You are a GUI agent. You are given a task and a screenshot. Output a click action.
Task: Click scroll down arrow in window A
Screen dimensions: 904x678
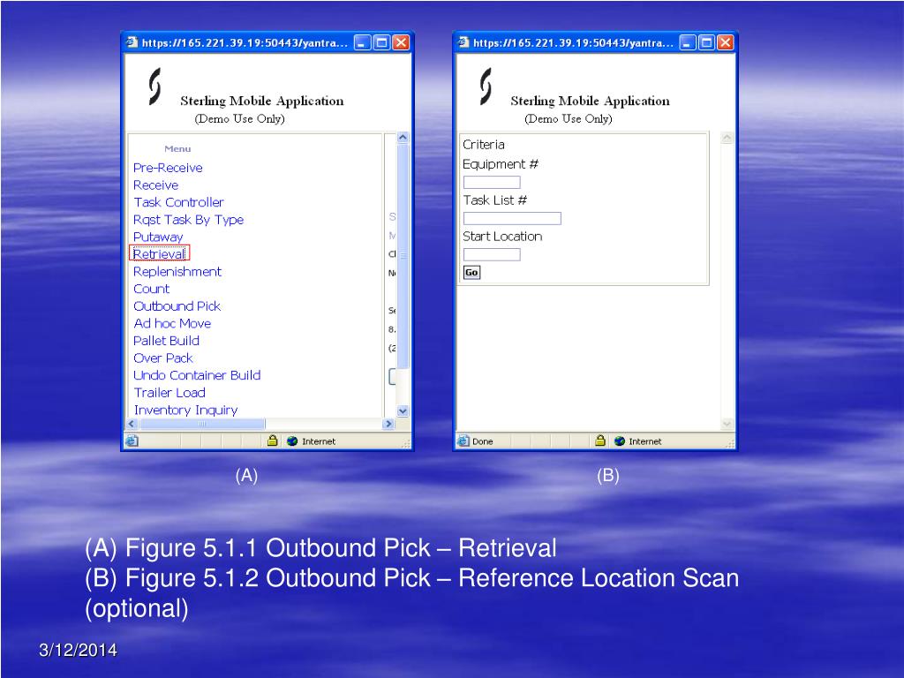(x=403, y=411)
